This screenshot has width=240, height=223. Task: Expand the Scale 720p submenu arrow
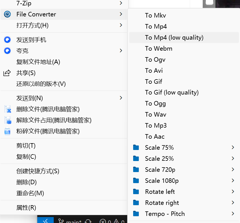tap(233, 170)
